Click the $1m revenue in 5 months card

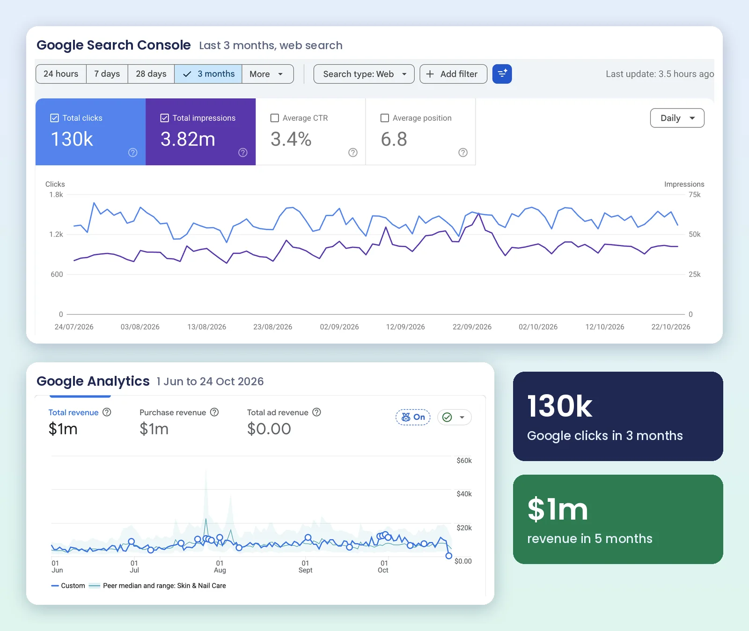618,519
